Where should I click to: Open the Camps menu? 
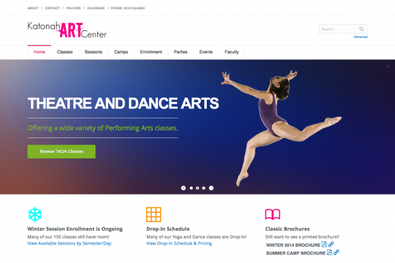tap(121, 52)
